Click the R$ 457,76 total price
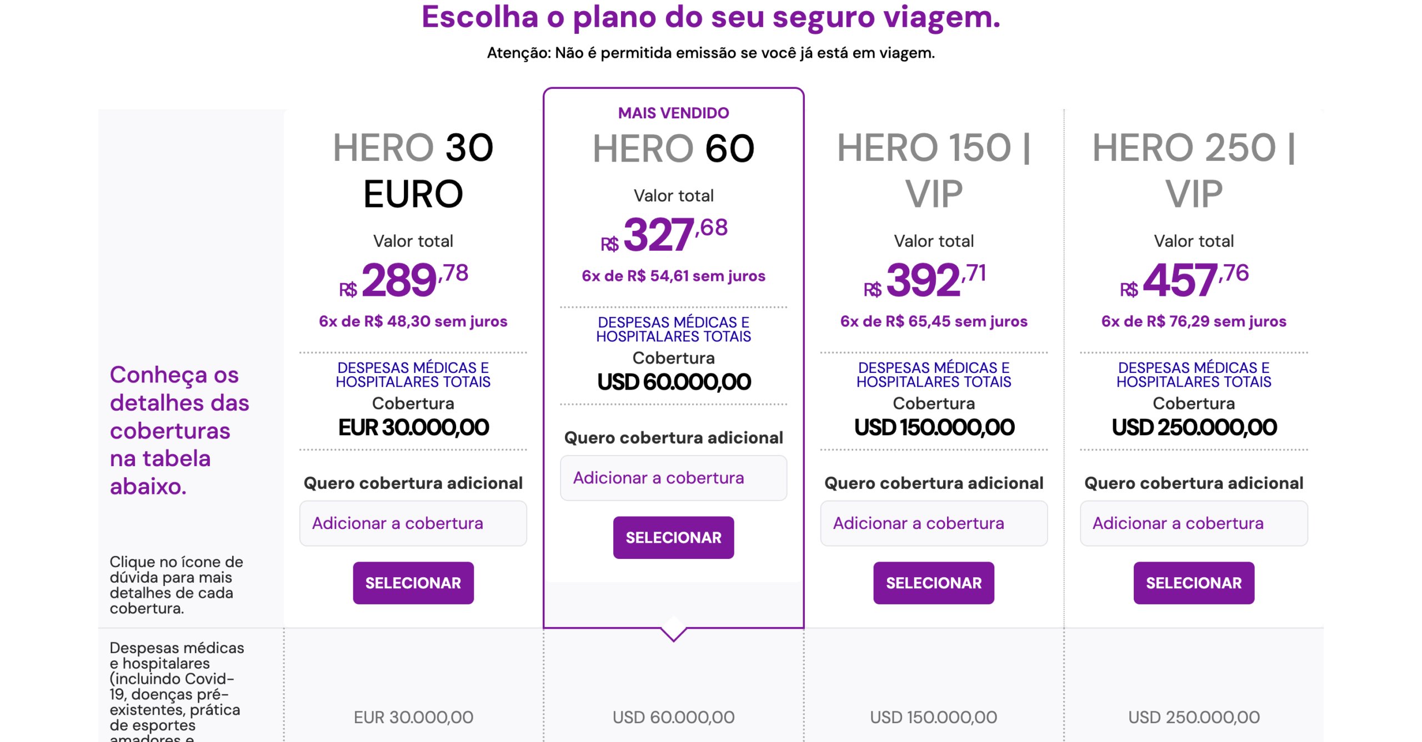This screenshot has width=1422, height=742. pos(1185,280)
